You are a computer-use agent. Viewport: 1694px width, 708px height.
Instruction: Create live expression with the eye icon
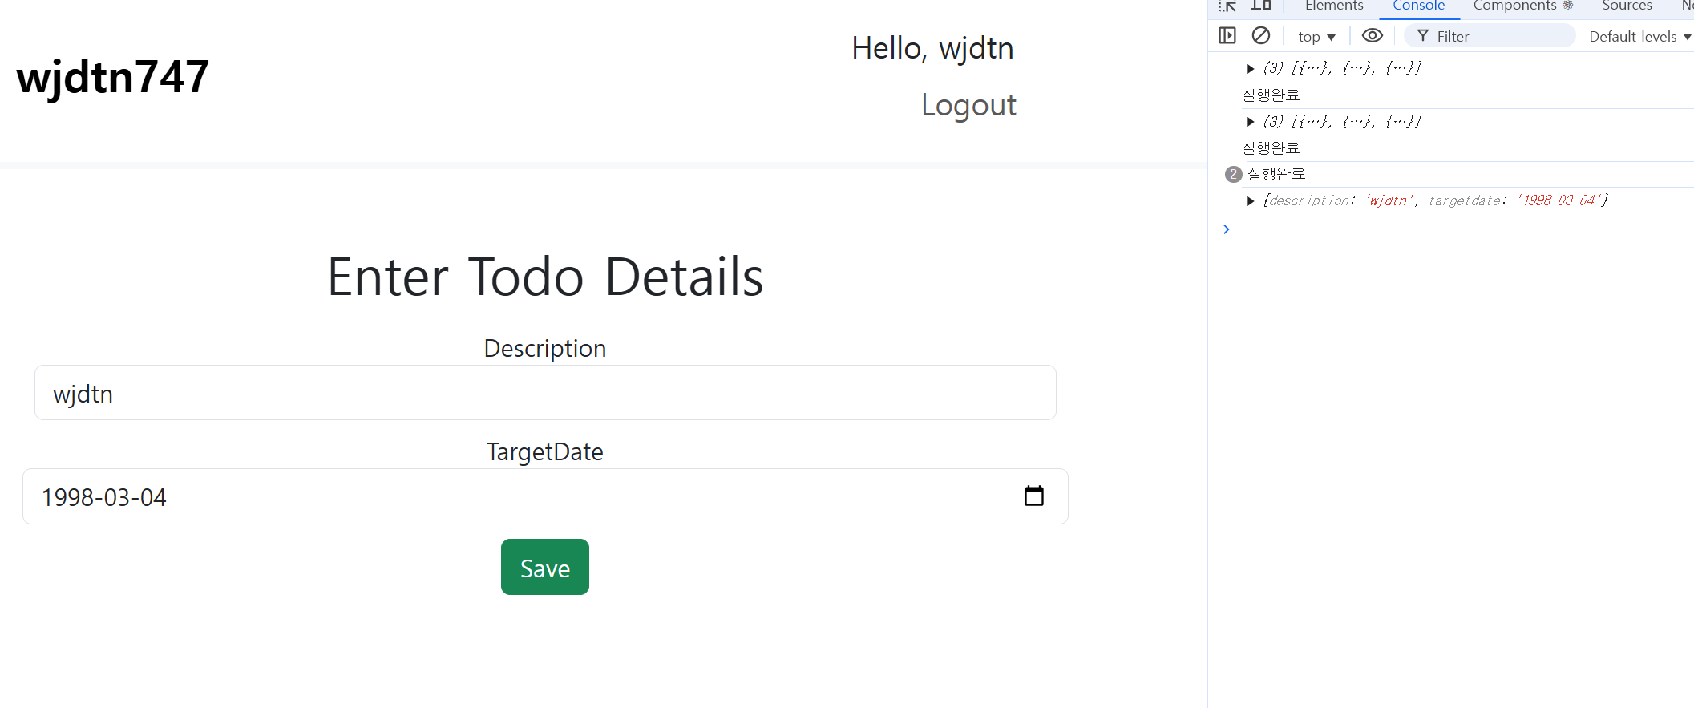pos(1373,35)
